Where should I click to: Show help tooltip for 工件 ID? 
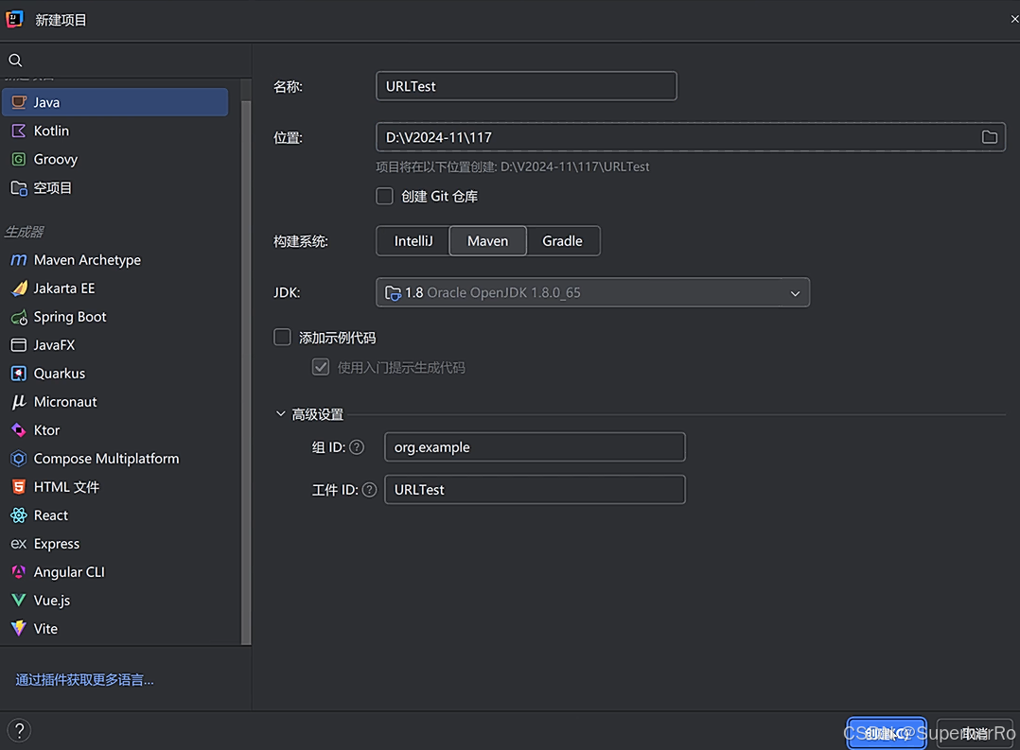pyautogui.click(x=369, y=490)
